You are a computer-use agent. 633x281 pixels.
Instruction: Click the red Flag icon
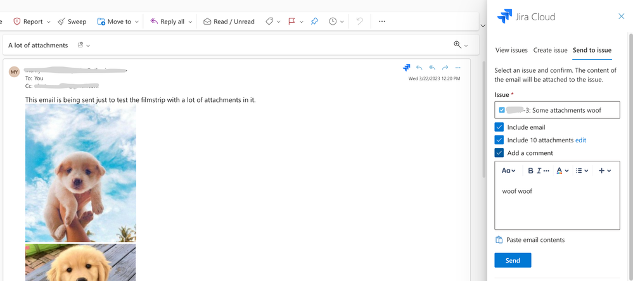click(x=292, y=22)
